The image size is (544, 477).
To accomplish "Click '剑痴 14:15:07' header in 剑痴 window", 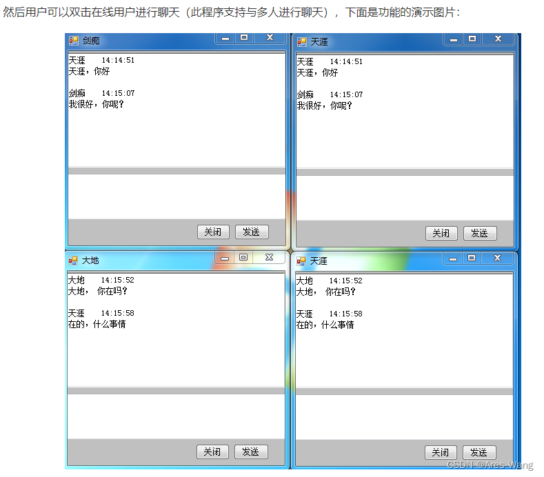I will [101, 93].
